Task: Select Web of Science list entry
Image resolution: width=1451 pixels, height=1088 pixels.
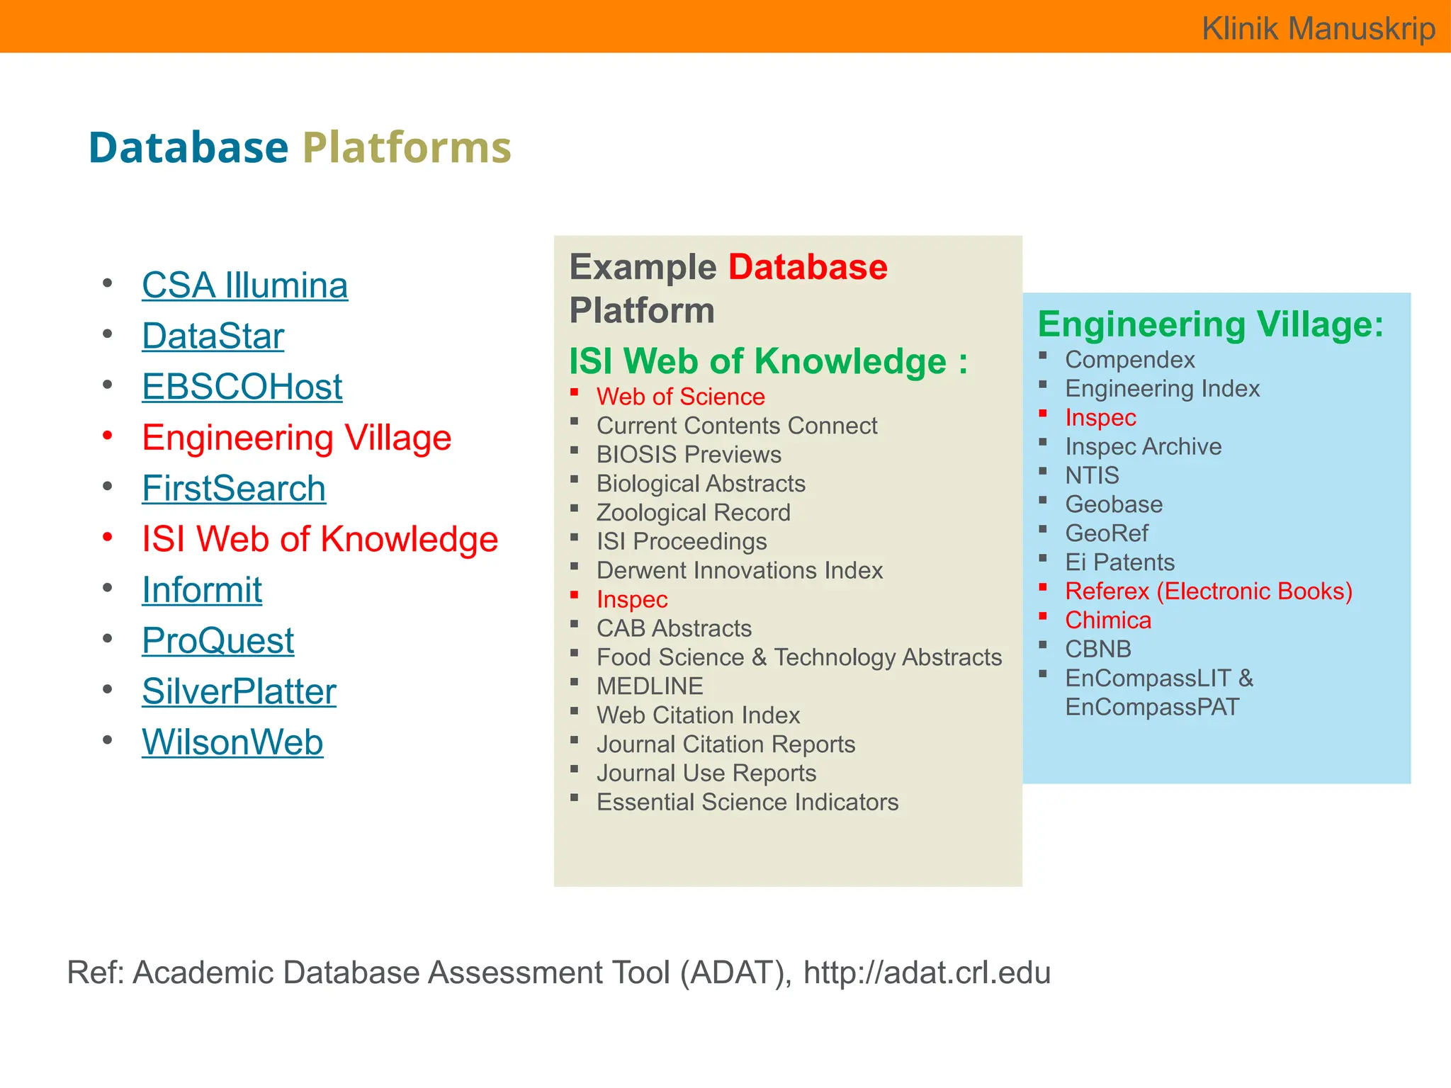Action: point(680,397)
